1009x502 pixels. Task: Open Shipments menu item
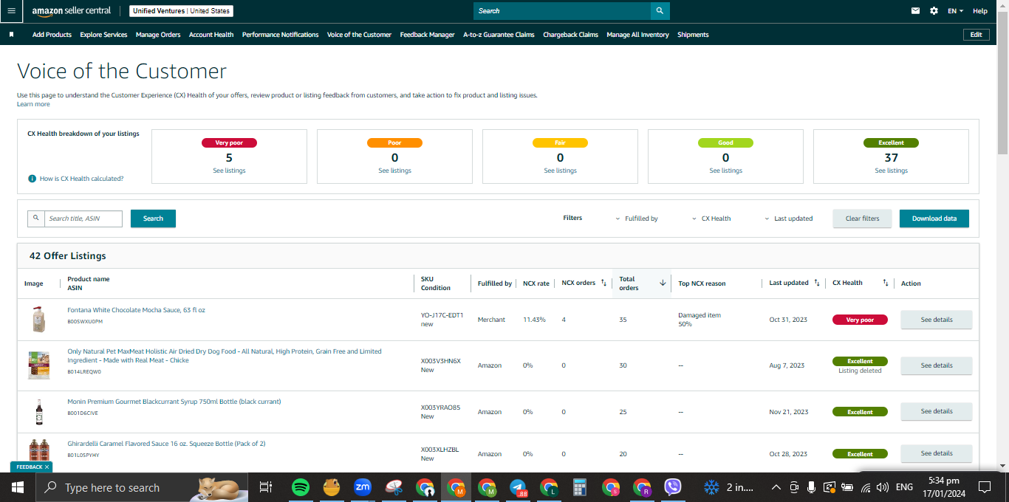693,35
